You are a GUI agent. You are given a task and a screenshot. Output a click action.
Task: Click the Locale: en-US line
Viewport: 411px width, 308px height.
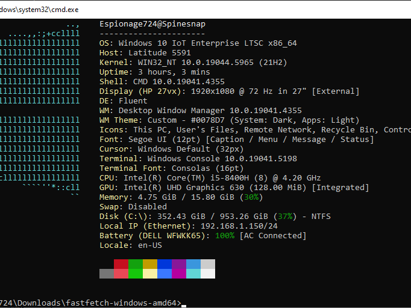(x=131, y=245)
